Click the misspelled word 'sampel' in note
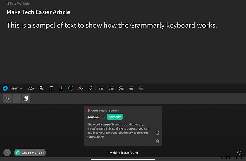 click(44, 25)
